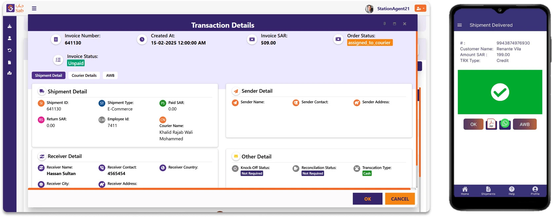Open Shipments in phone bottom bar

pos(488,191)
